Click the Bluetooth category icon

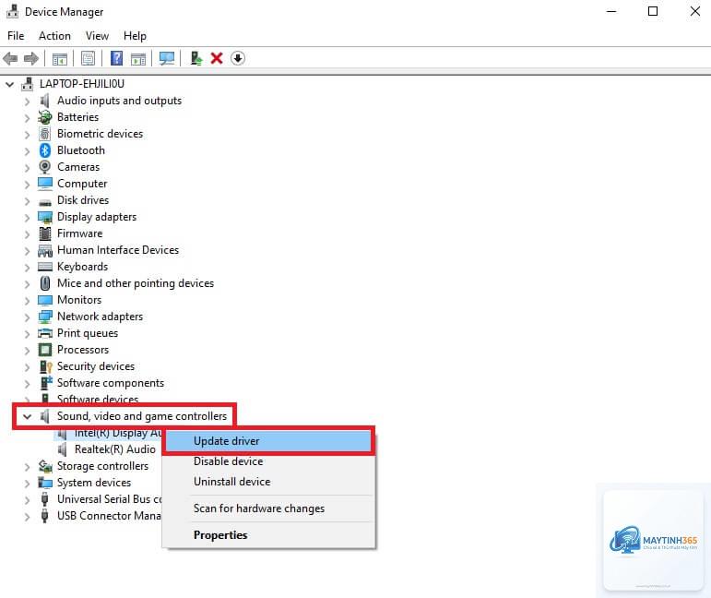tap(45, 150)
